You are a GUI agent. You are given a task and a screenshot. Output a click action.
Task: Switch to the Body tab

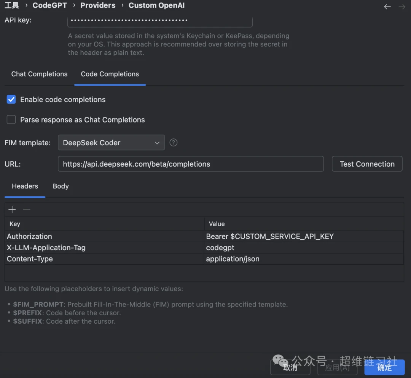pyautogui.click(x=61, y=186)
